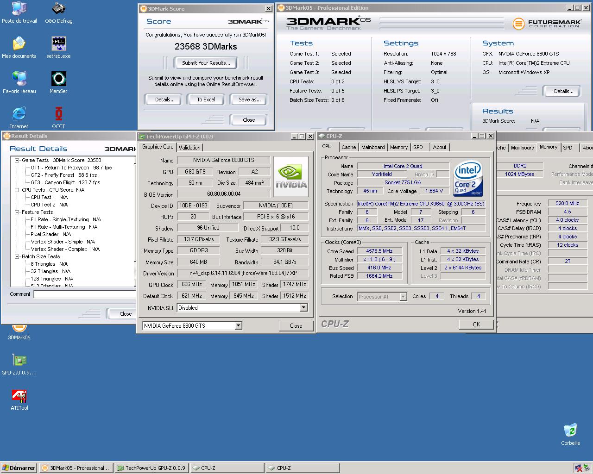The image size is (593, 474).
Task: Open Mainboard tab in front CPU-Z window
Action: (373, 147)
